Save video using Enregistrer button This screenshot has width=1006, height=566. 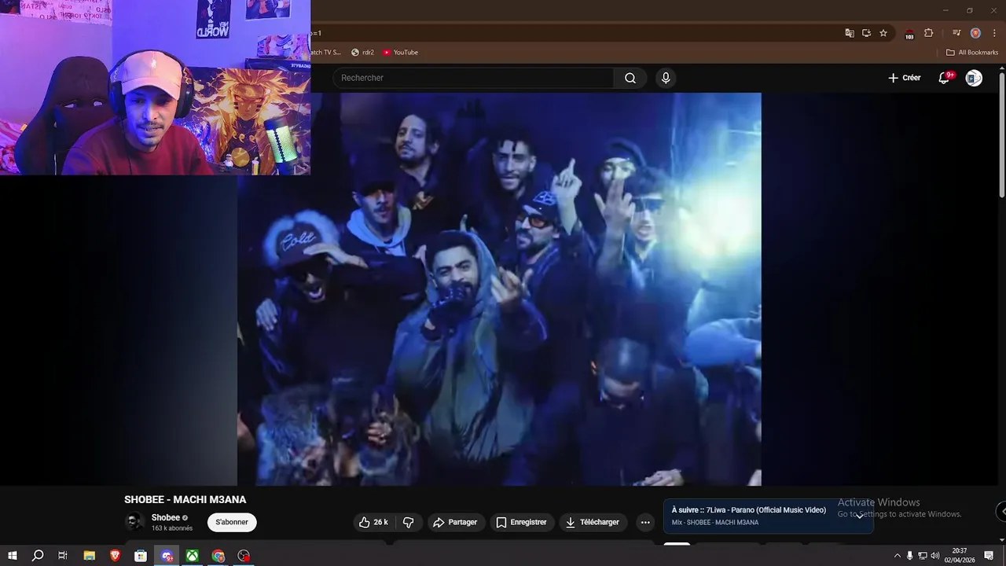(521, 522)
